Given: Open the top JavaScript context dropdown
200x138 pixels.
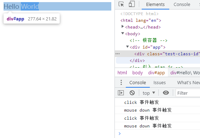Looking at the screenshot, I should 149,93.
